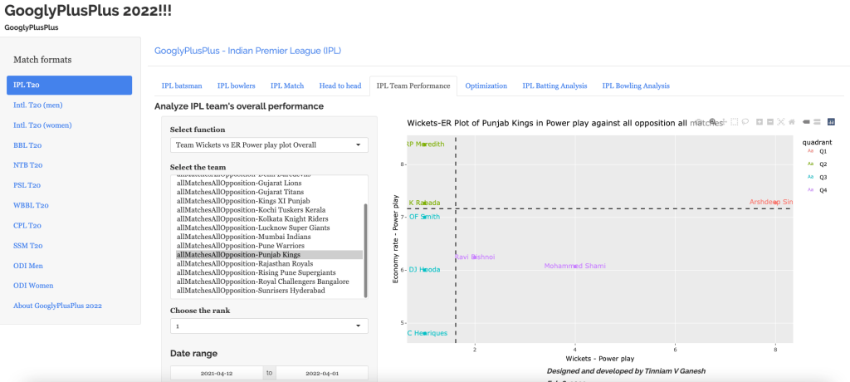Click the plot's zoom magnifier tool
This screenshot has height=382, width=850.
point(712,122)
